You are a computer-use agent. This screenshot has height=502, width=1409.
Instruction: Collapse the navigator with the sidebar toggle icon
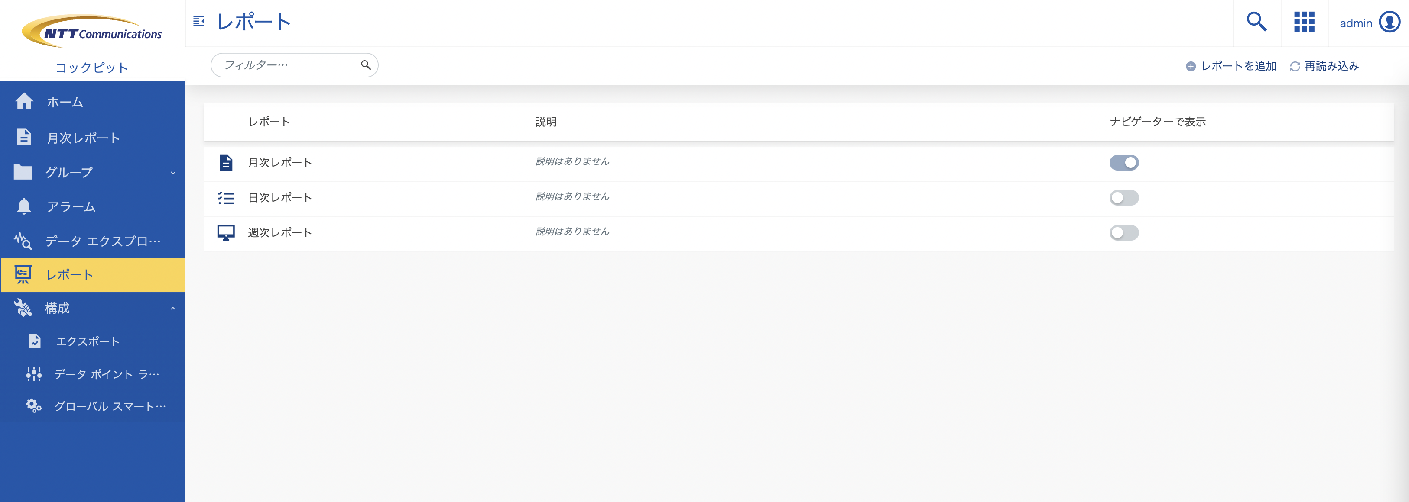click(x=198, y=21)
